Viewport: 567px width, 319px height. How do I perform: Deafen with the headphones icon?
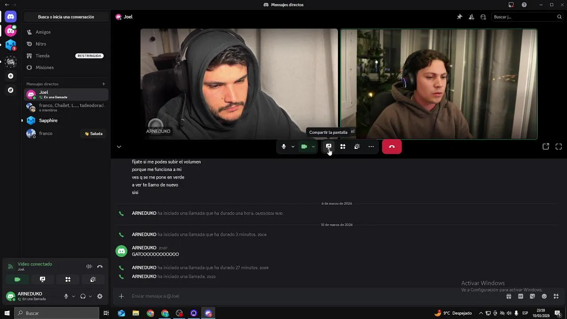(83, 296)
